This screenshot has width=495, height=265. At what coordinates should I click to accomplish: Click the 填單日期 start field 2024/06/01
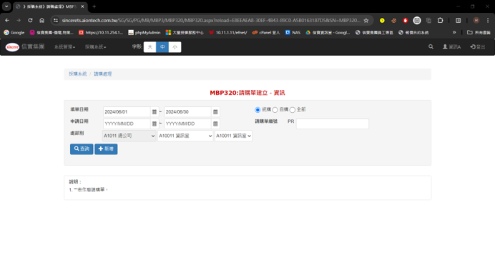coord(127,112)
